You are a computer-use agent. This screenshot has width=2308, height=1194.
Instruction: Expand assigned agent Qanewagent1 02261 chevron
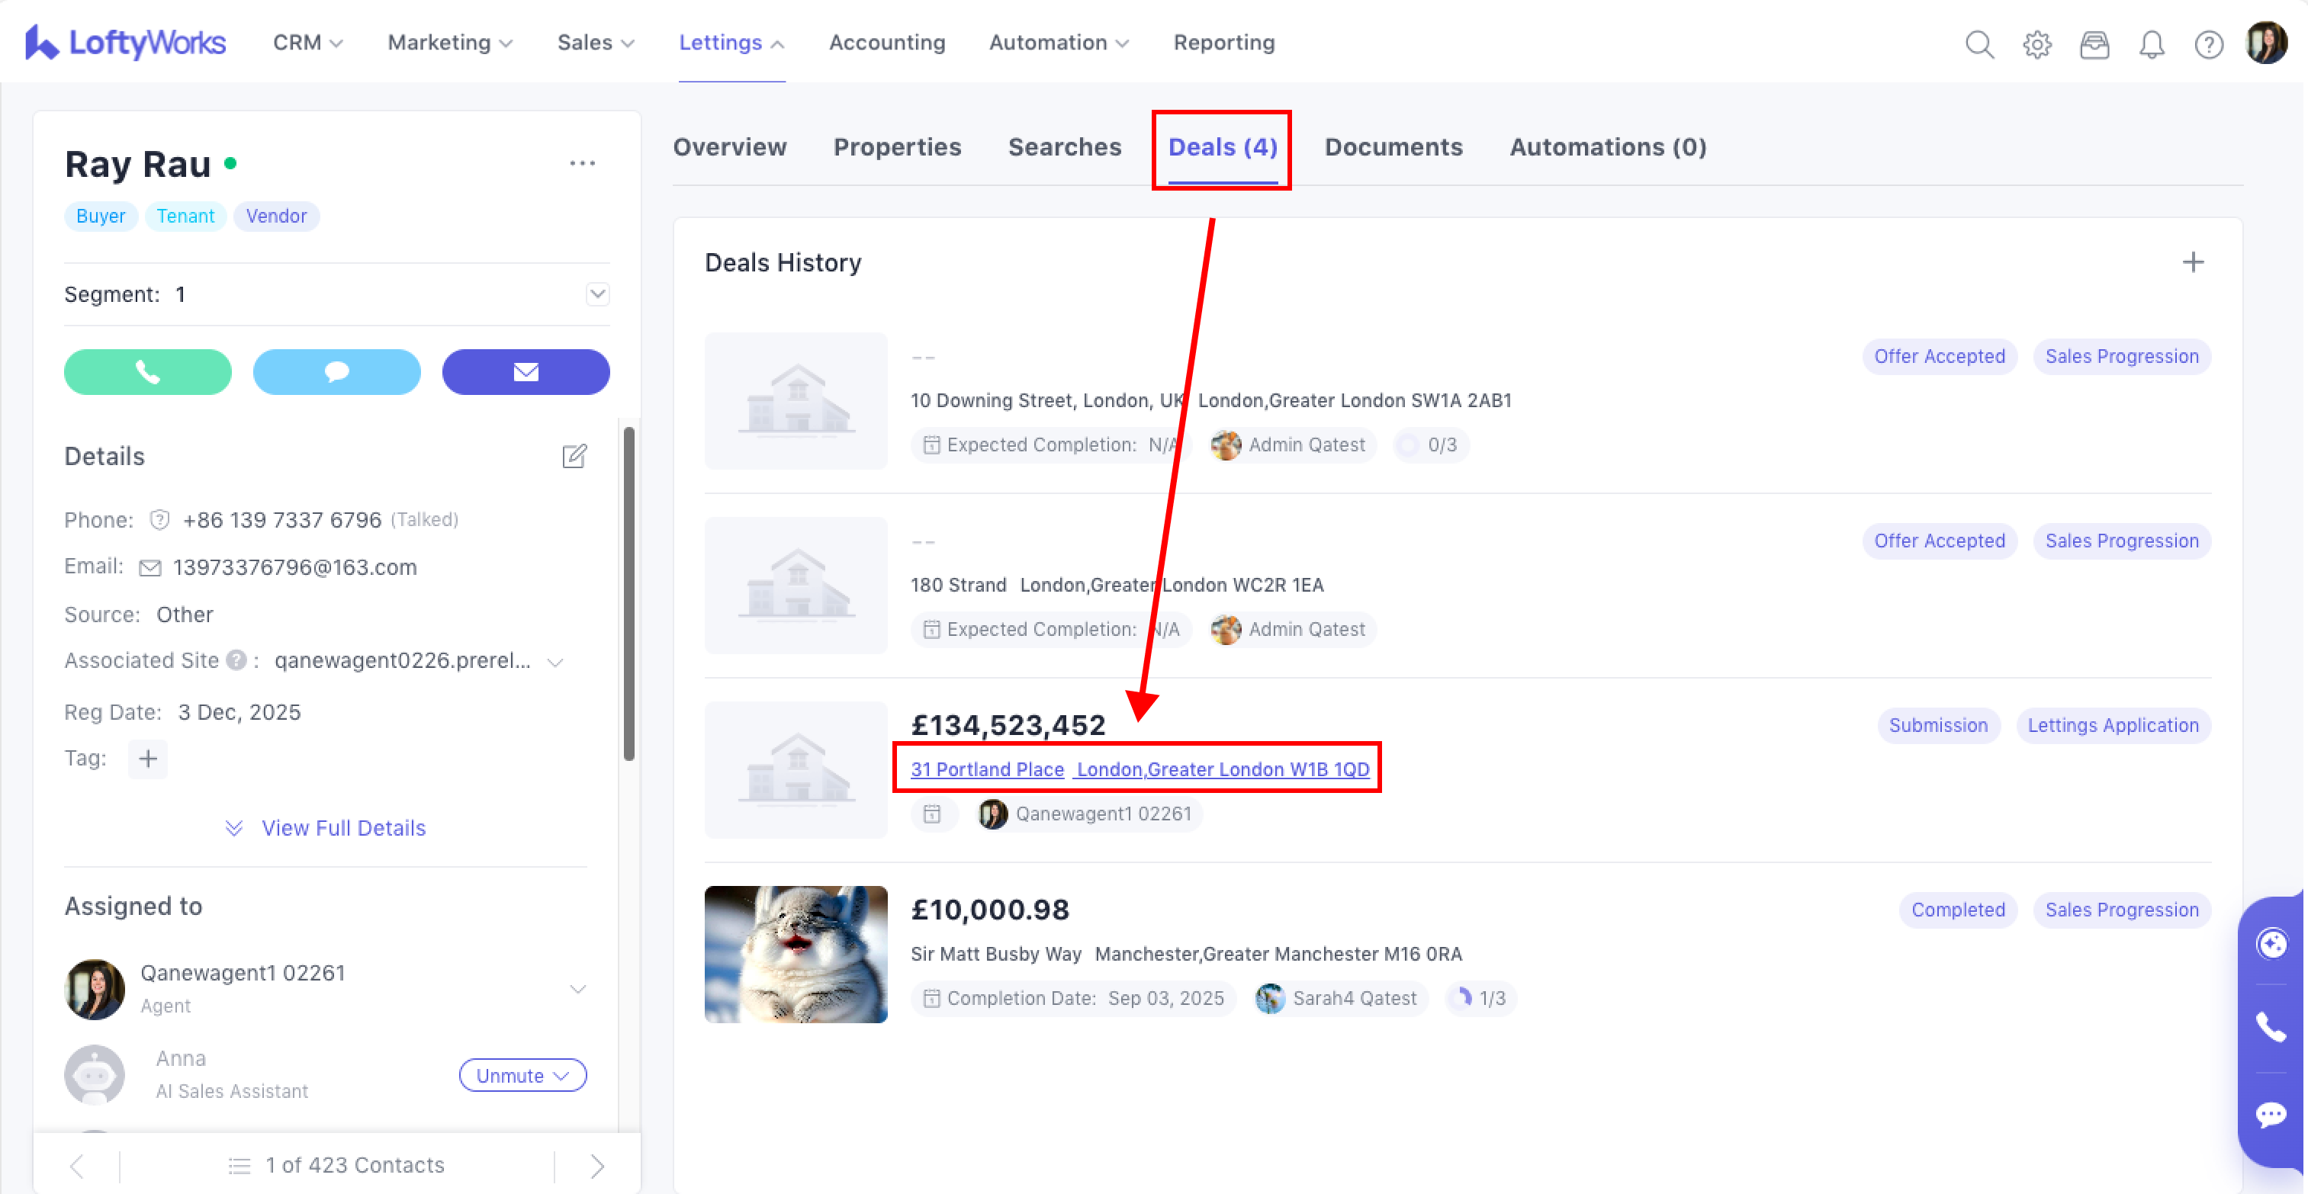click(578, 989)
